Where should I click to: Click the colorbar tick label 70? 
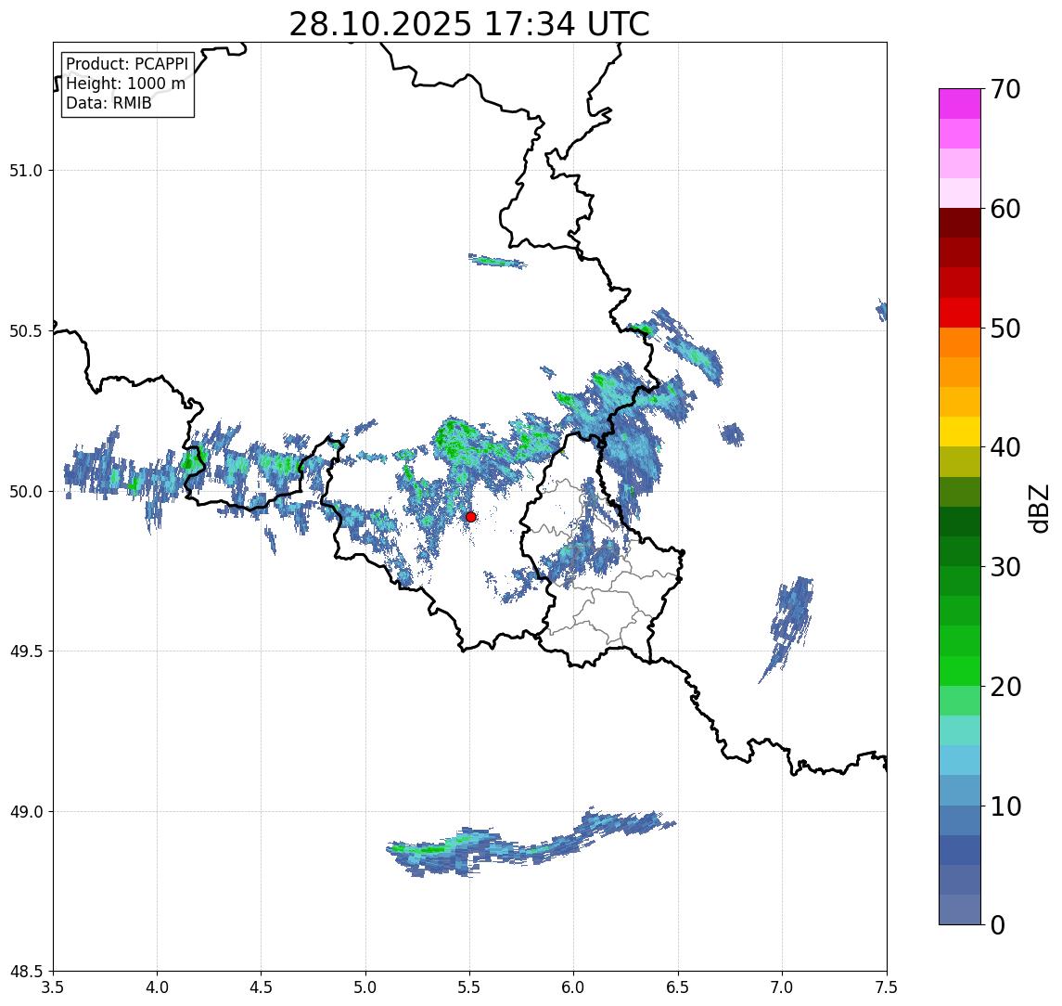[x=1005, y=89]
